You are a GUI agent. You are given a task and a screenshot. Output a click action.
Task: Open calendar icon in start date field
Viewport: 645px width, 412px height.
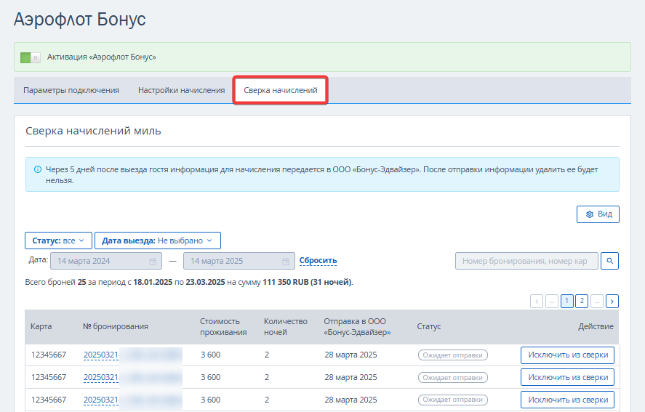pos(153,262)
